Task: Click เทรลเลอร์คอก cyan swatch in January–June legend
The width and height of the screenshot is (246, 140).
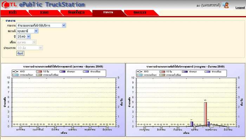Action: (15, 75)
